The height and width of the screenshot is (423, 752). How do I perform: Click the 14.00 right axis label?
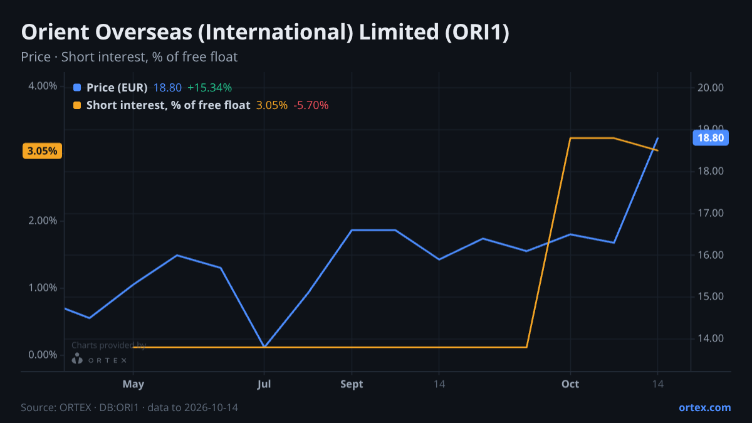[x=711, y=338]
